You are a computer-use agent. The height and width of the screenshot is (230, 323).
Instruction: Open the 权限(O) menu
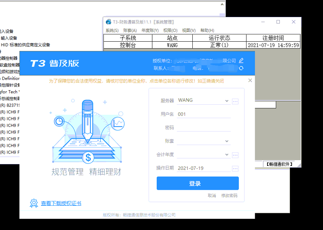170,30
